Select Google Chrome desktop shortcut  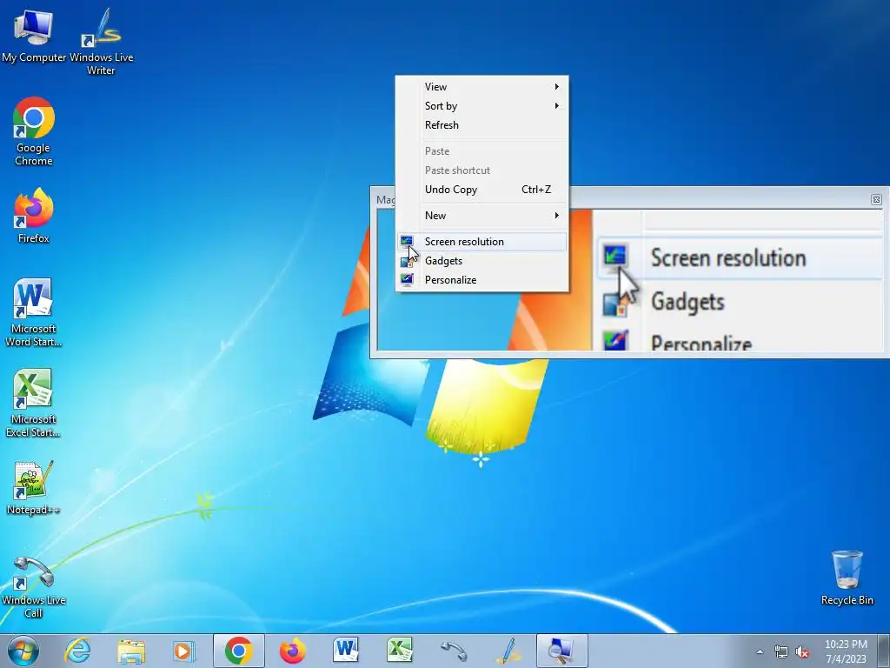[x=34, y=132]
